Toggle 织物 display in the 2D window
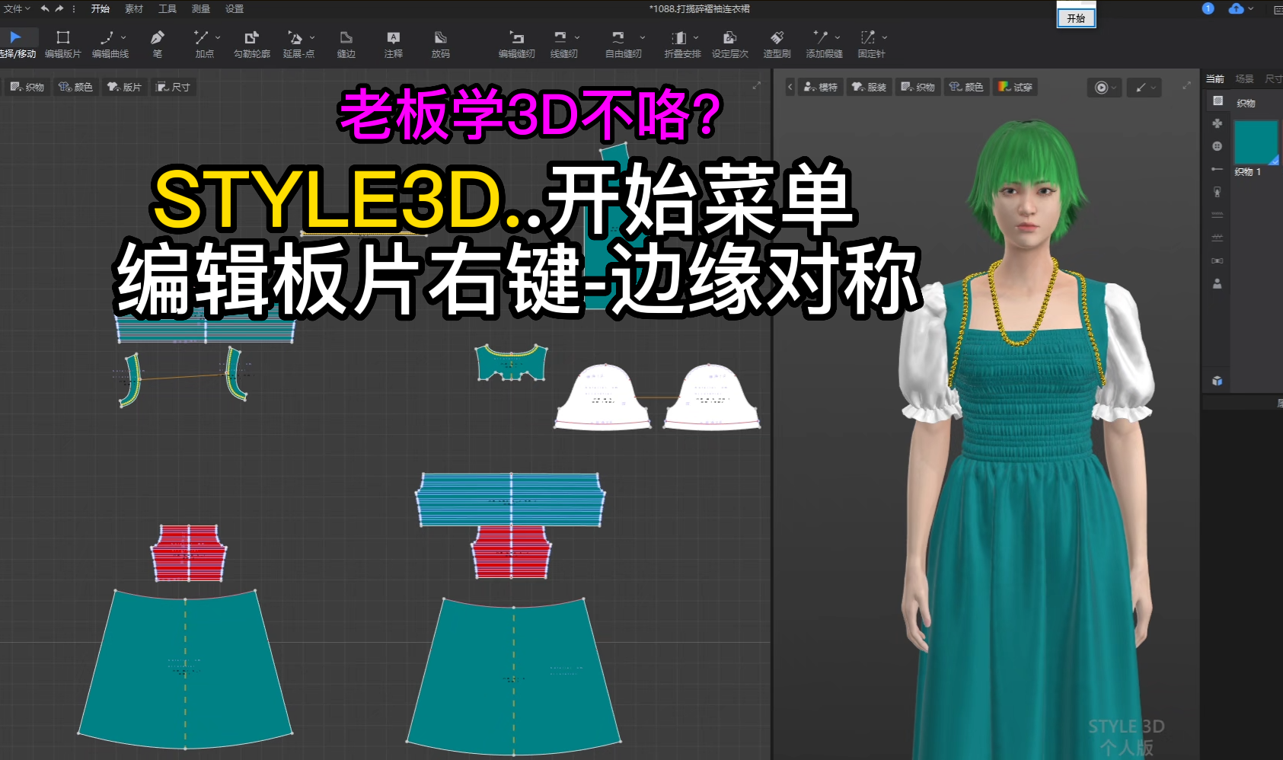The height and width of the screenshot is (760, 1283). [x=27, y=87]
